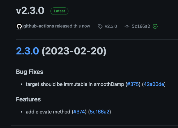Open commit 5c166a2 under Features

coord(100,112)
